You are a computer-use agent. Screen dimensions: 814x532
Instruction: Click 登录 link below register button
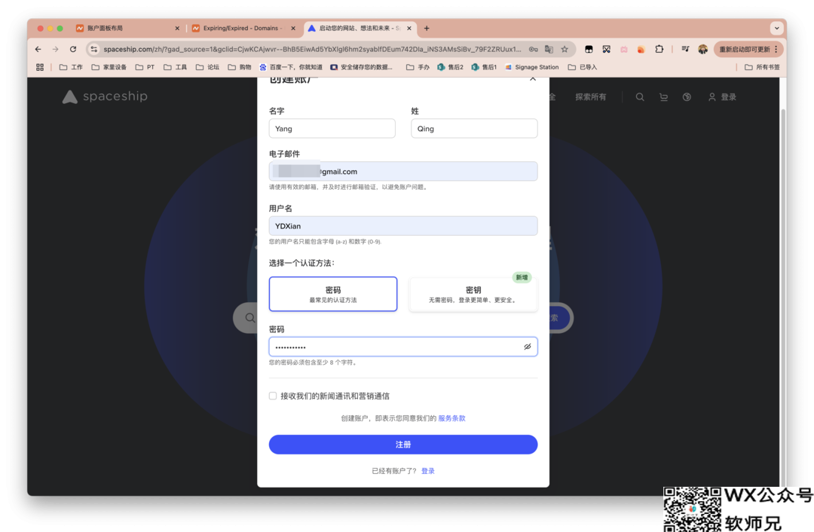click(428, 471)
